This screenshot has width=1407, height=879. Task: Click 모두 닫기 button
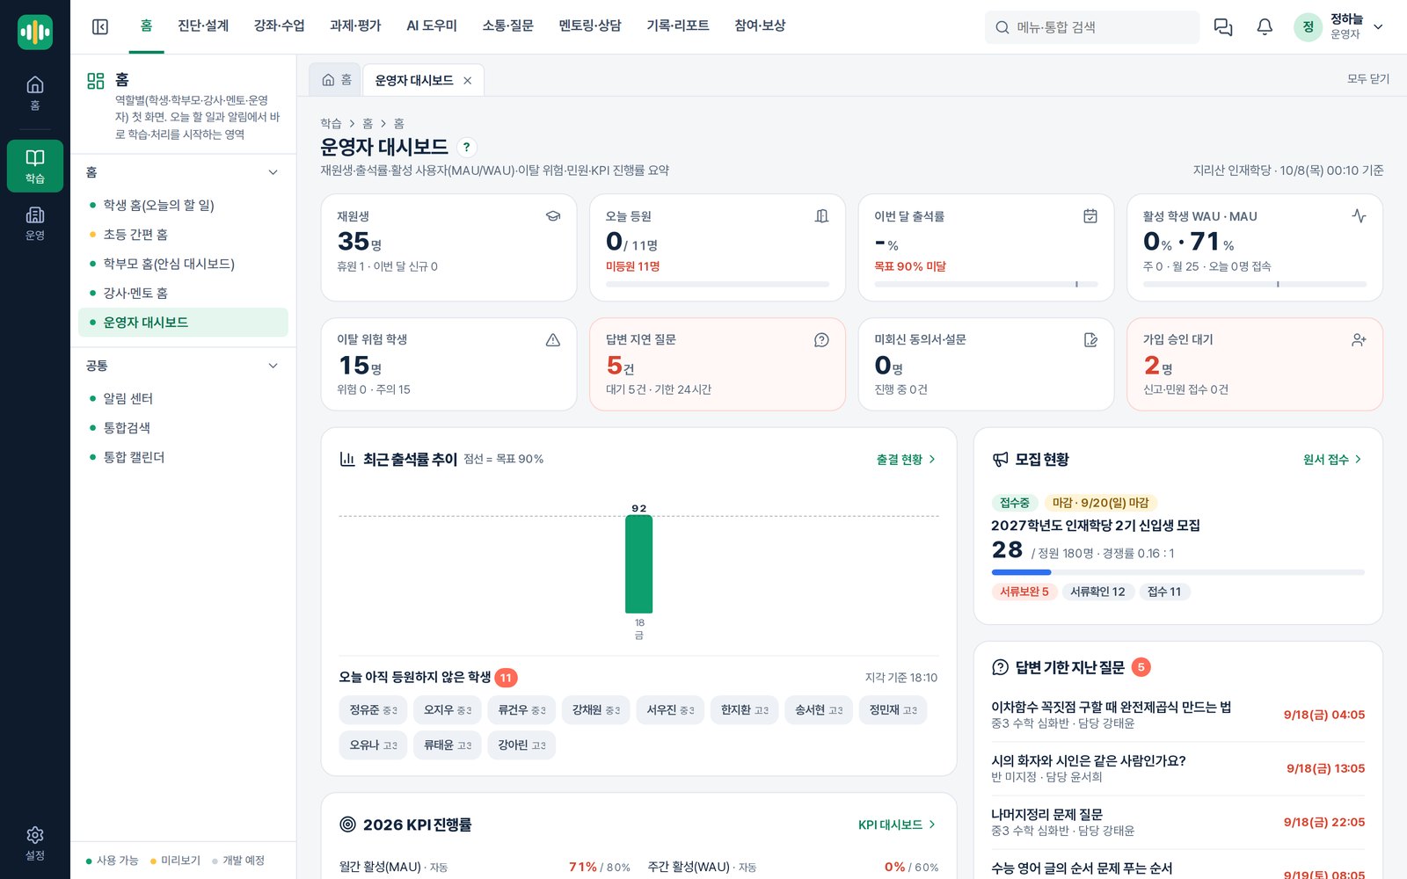[x=1368, y=79]
